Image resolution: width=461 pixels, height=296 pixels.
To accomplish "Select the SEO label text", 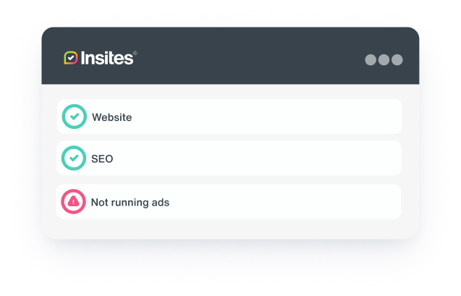I will 102,159.
